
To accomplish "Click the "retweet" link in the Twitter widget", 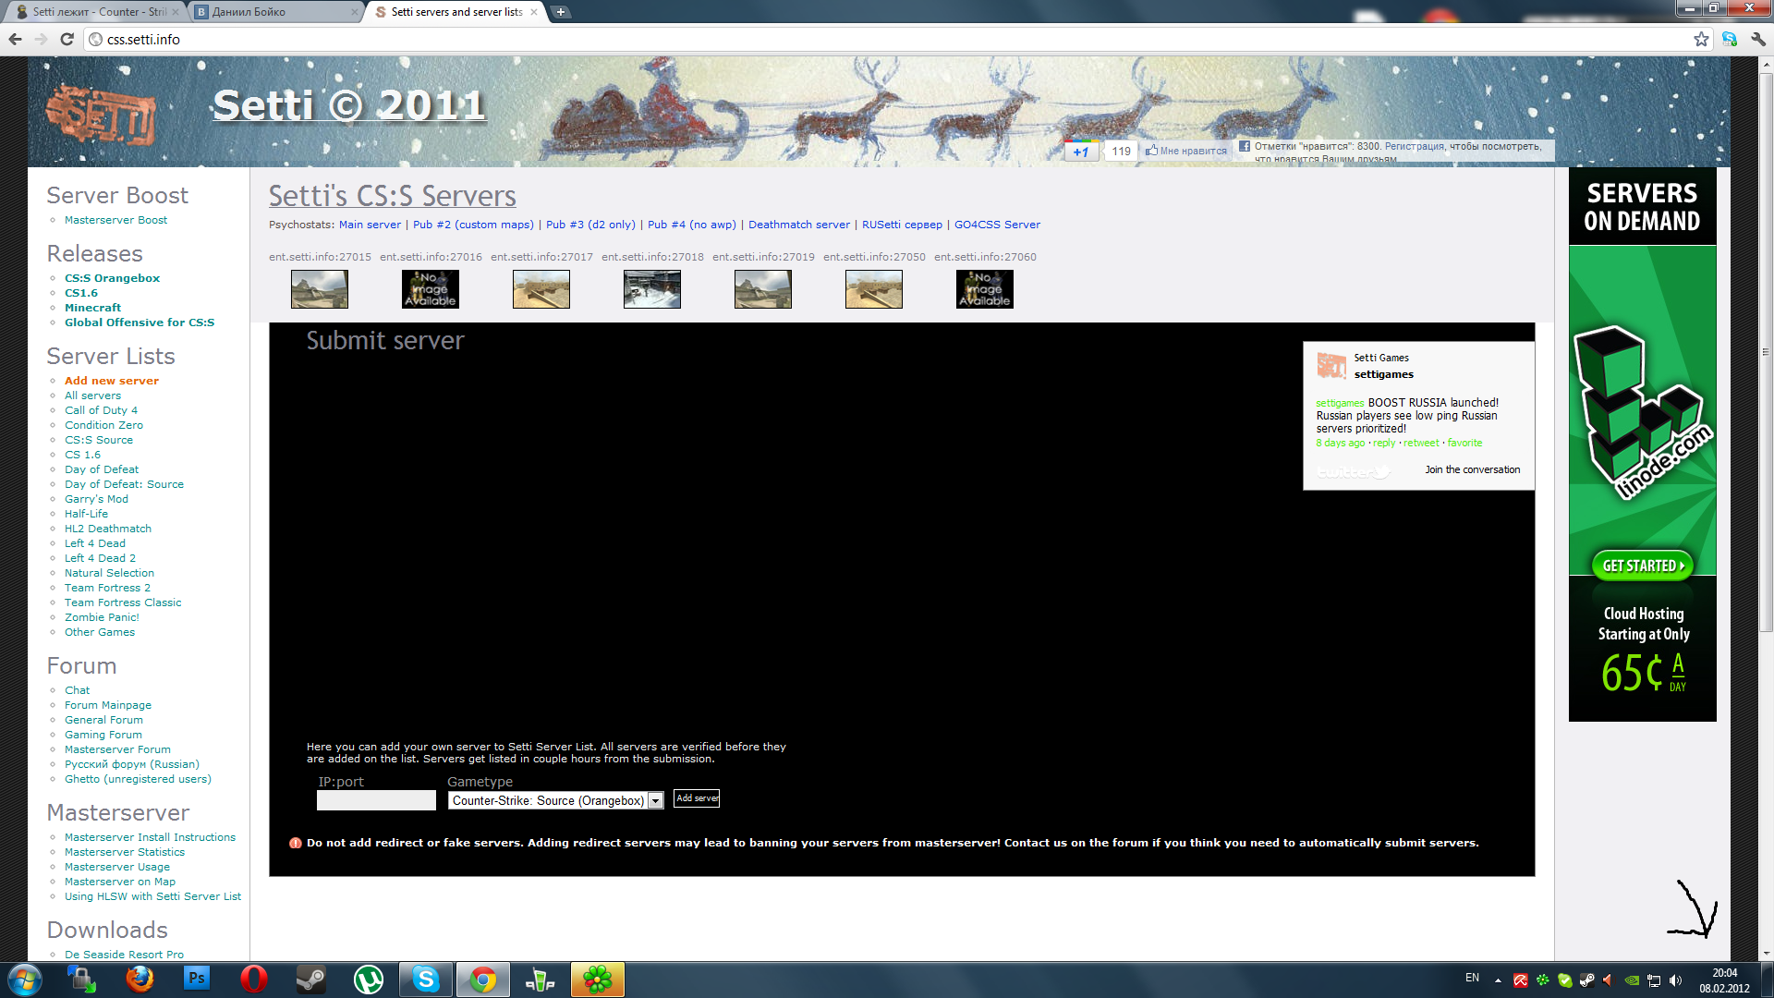I will tap(1421, 444).
